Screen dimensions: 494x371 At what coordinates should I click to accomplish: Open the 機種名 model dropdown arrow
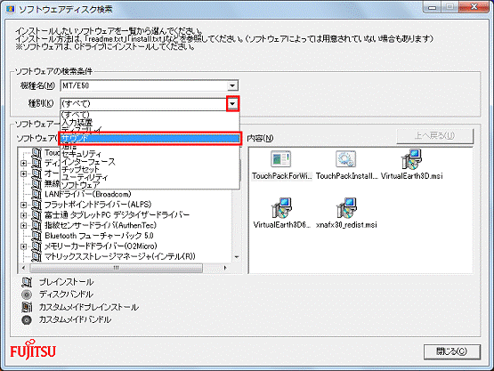(x=232, y=85)
